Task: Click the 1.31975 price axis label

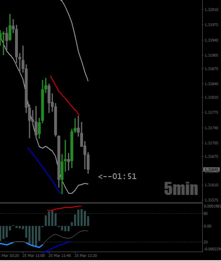Action: click(211, 25)
